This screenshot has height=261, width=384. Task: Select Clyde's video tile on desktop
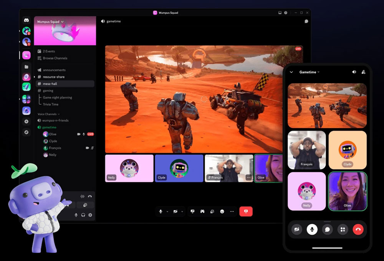(x=179, y=168)
